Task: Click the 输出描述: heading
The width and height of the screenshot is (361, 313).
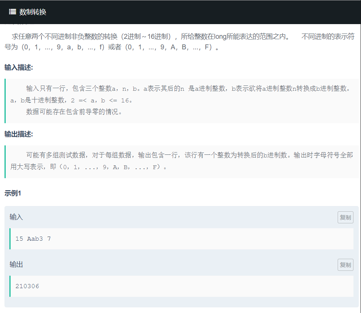Action: [18, 134]
